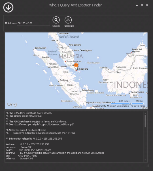Screen dimensions: 153x171
Task: Click the '250 km' scale label
Action: [x=139, y=101]
